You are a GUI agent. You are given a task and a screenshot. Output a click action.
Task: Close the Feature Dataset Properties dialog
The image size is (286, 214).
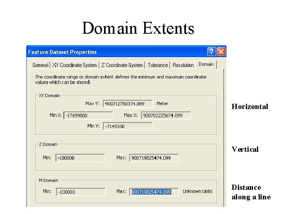click(x=221, y=52)
